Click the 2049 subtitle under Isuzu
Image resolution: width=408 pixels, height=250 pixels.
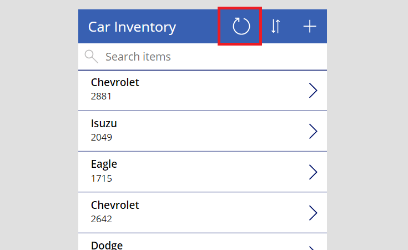(x=102, y=137)
